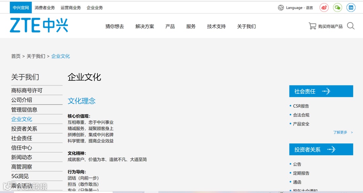Open 社会责任 in left sidebar
Screen dimensions: 363x193
[x=22, y=138]
